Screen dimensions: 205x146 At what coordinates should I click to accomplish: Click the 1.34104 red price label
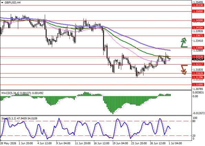pyautogui.click(x=198, y=28)
